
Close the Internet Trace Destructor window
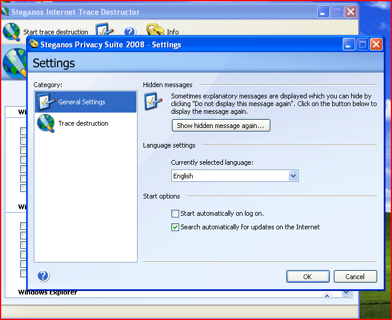pos(350,11)
